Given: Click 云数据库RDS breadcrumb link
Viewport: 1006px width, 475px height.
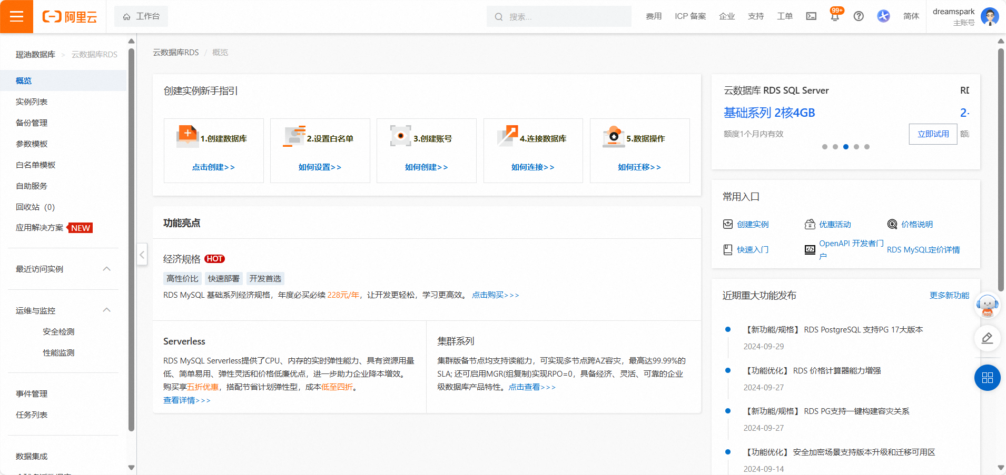Looking at the screenshot, I should pos(176,53).
